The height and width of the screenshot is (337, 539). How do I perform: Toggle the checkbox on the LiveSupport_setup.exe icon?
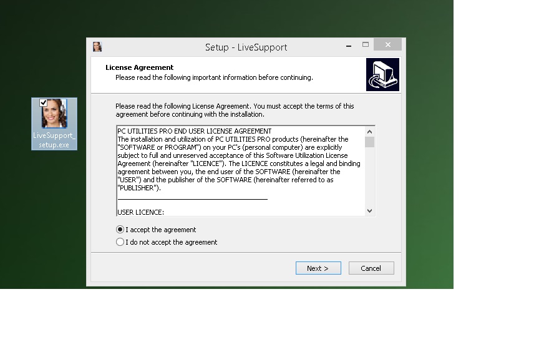pos(44,103)
